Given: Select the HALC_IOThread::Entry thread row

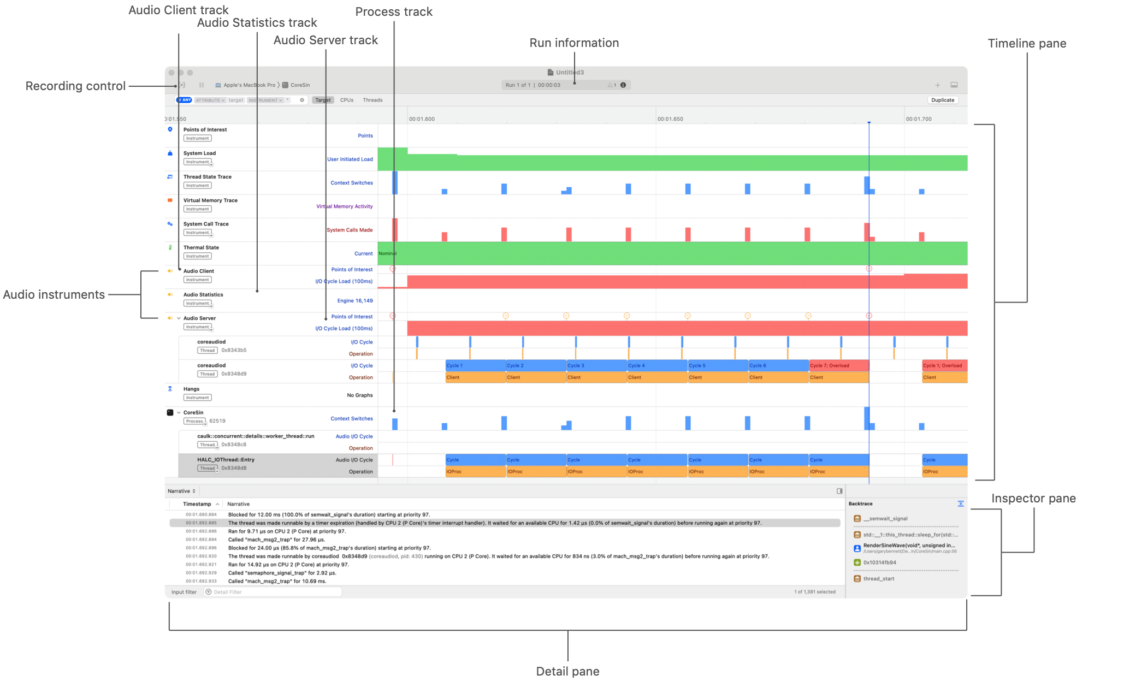Looking at the screenshot, I should [x=278, y=466].
